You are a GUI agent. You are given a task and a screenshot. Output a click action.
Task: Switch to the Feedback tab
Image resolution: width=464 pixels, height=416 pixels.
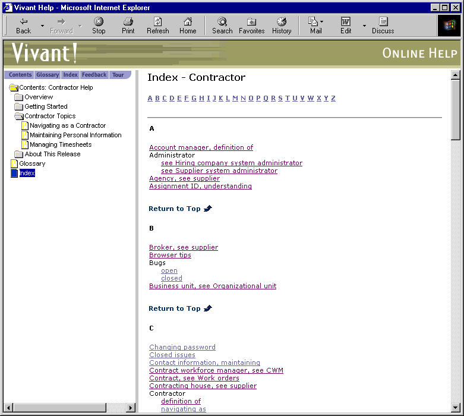[94, 75]
